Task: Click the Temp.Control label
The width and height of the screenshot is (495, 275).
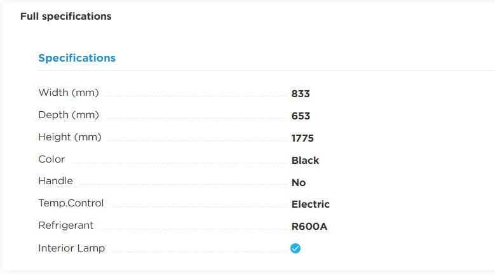Action: 71,203
